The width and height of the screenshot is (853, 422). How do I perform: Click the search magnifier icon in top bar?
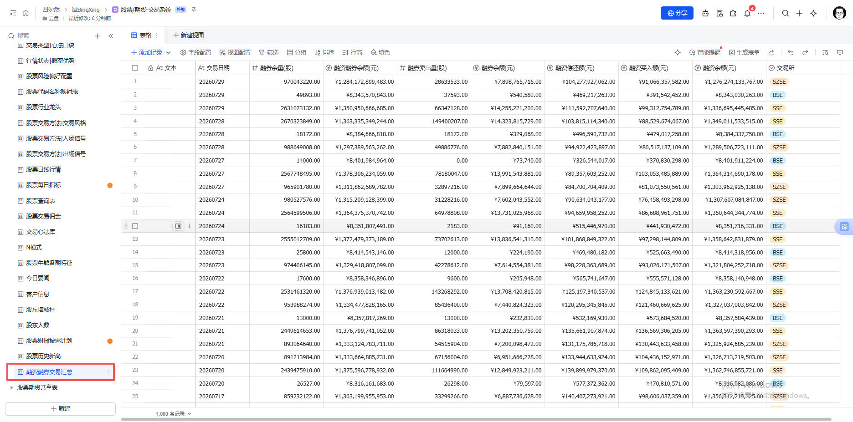(785, 13)
